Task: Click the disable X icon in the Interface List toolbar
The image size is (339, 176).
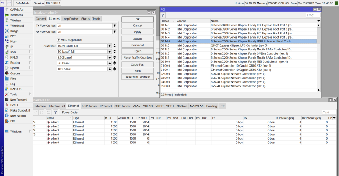Action: coord(41,112)
